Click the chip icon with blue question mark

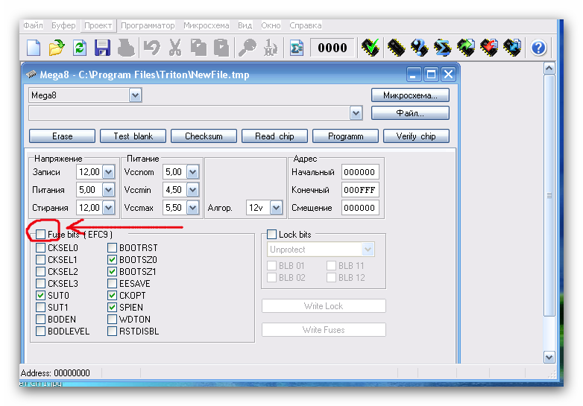[419, 48]
